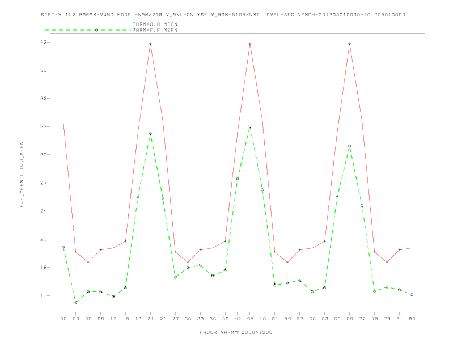The height and width of the screenshot is (347, 449).
Task: Click x-axis tick label 48
Action: coord(262,319)
